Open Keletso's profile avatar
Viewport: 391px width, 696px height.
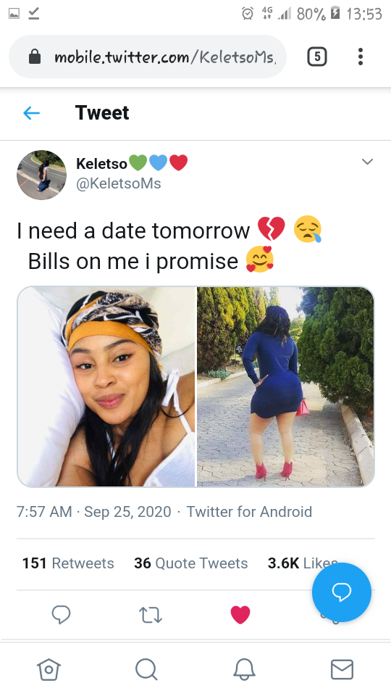[41, 175]
